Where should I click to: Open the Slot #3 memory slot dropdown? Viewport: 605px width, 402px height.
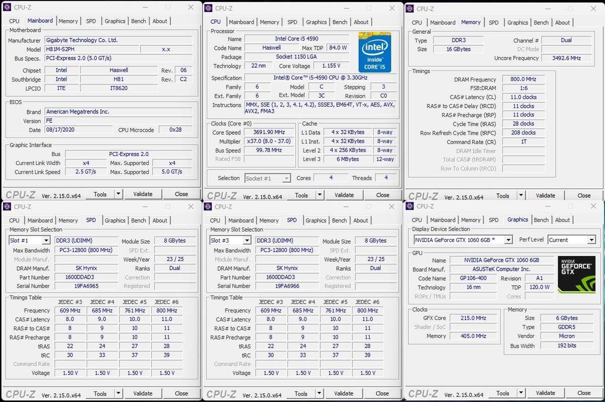[x=247, y=240]
